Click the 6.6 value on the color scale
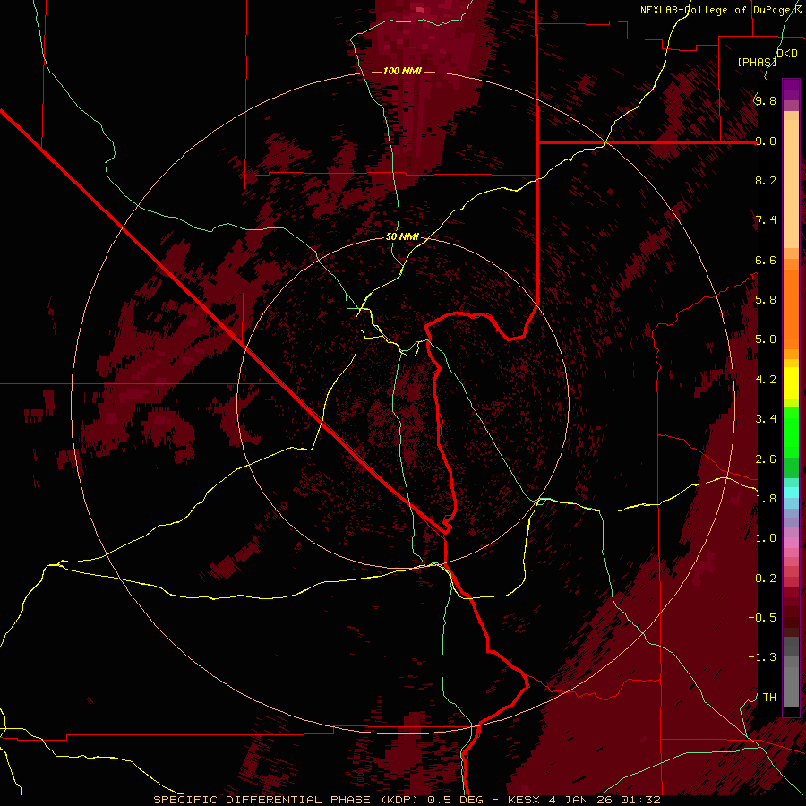The width and height of the screenshot is (806, 806). [766, 260]
